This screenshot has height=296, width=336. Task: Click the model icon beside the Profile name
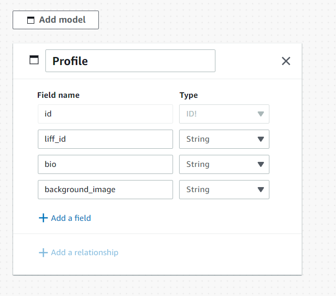tap(34, 61)
